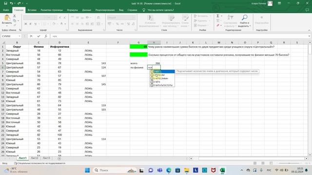Click the Сортировка и фильтр icon
The image size is (312, 175).
click(x=230, y=17)
